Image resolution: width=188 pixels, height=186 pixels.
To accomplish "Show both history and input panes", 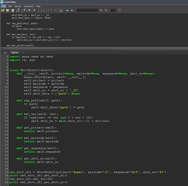I will pos(50,11).
